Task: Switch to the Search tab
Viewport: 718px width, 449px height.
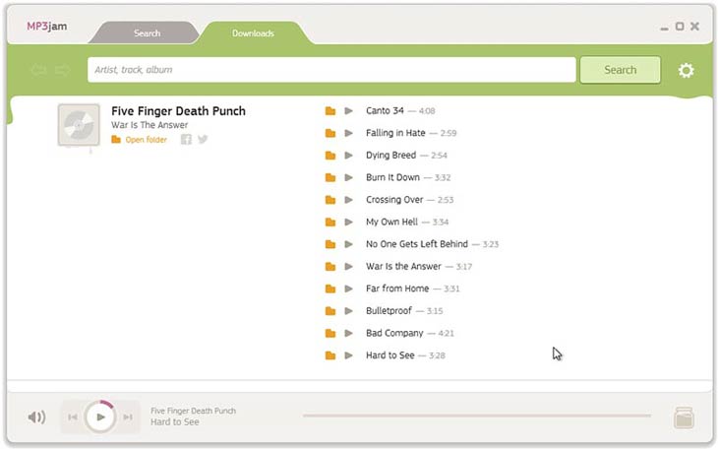Action: click(x=147, y=33)
